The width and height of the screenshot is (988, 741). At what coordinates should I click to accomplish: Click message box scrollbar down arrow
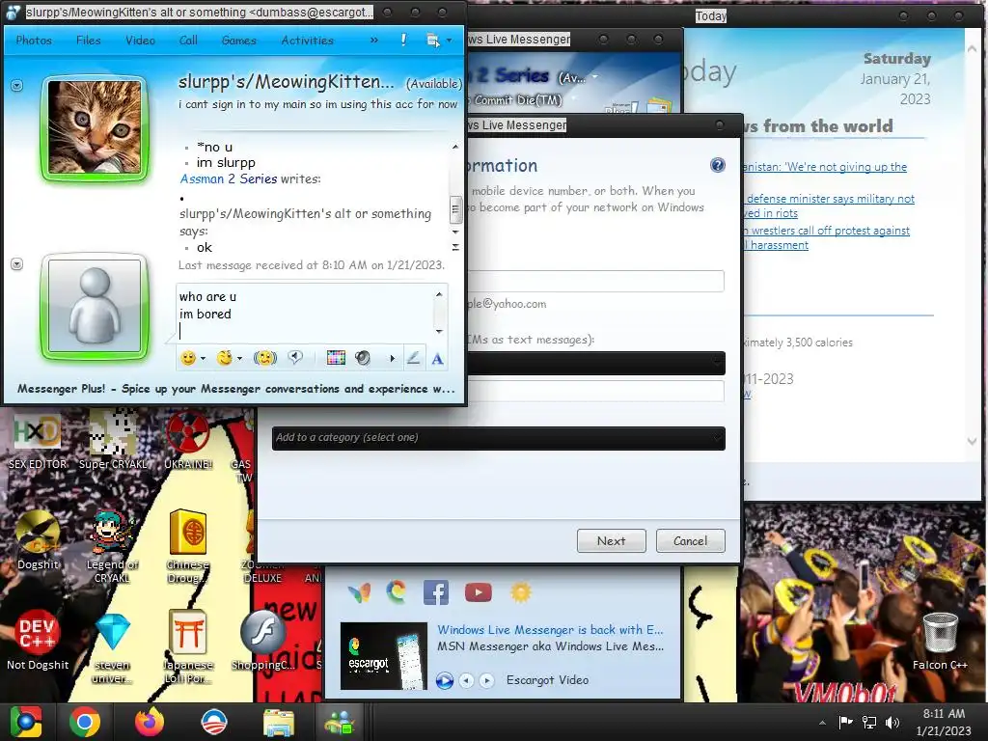tap(439, 332)
